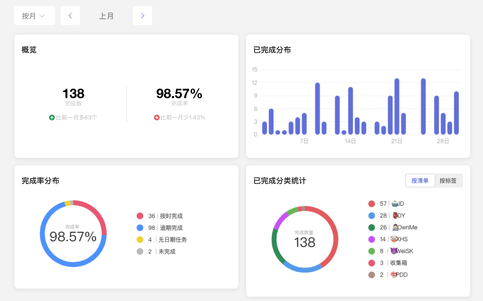Click the 完成率分布 card title
The image size is (483, 301).
click(40, 181)
